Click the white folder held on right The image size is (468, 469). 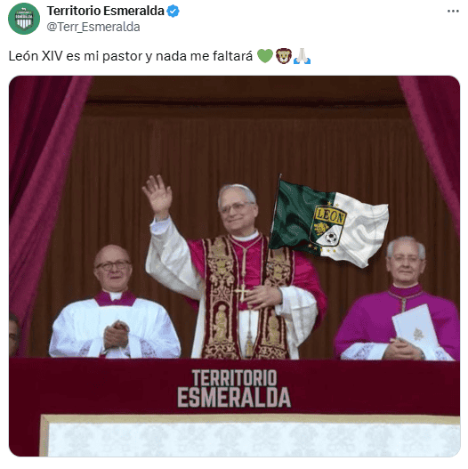tap(416, 331)
